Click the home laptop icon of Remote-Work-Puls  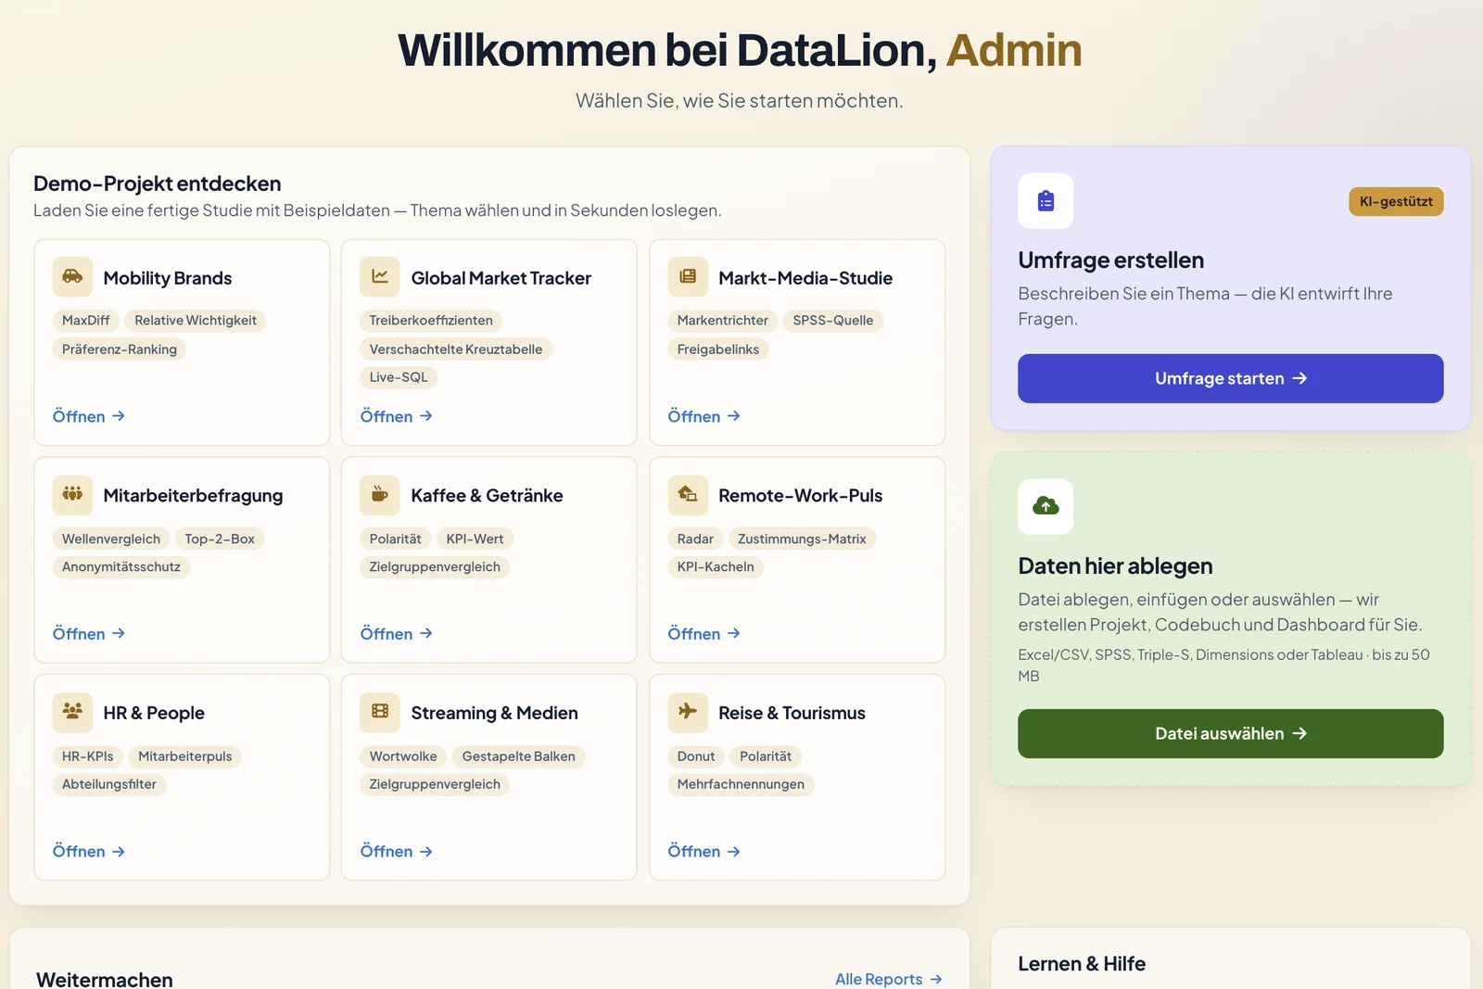coord(688,494)
